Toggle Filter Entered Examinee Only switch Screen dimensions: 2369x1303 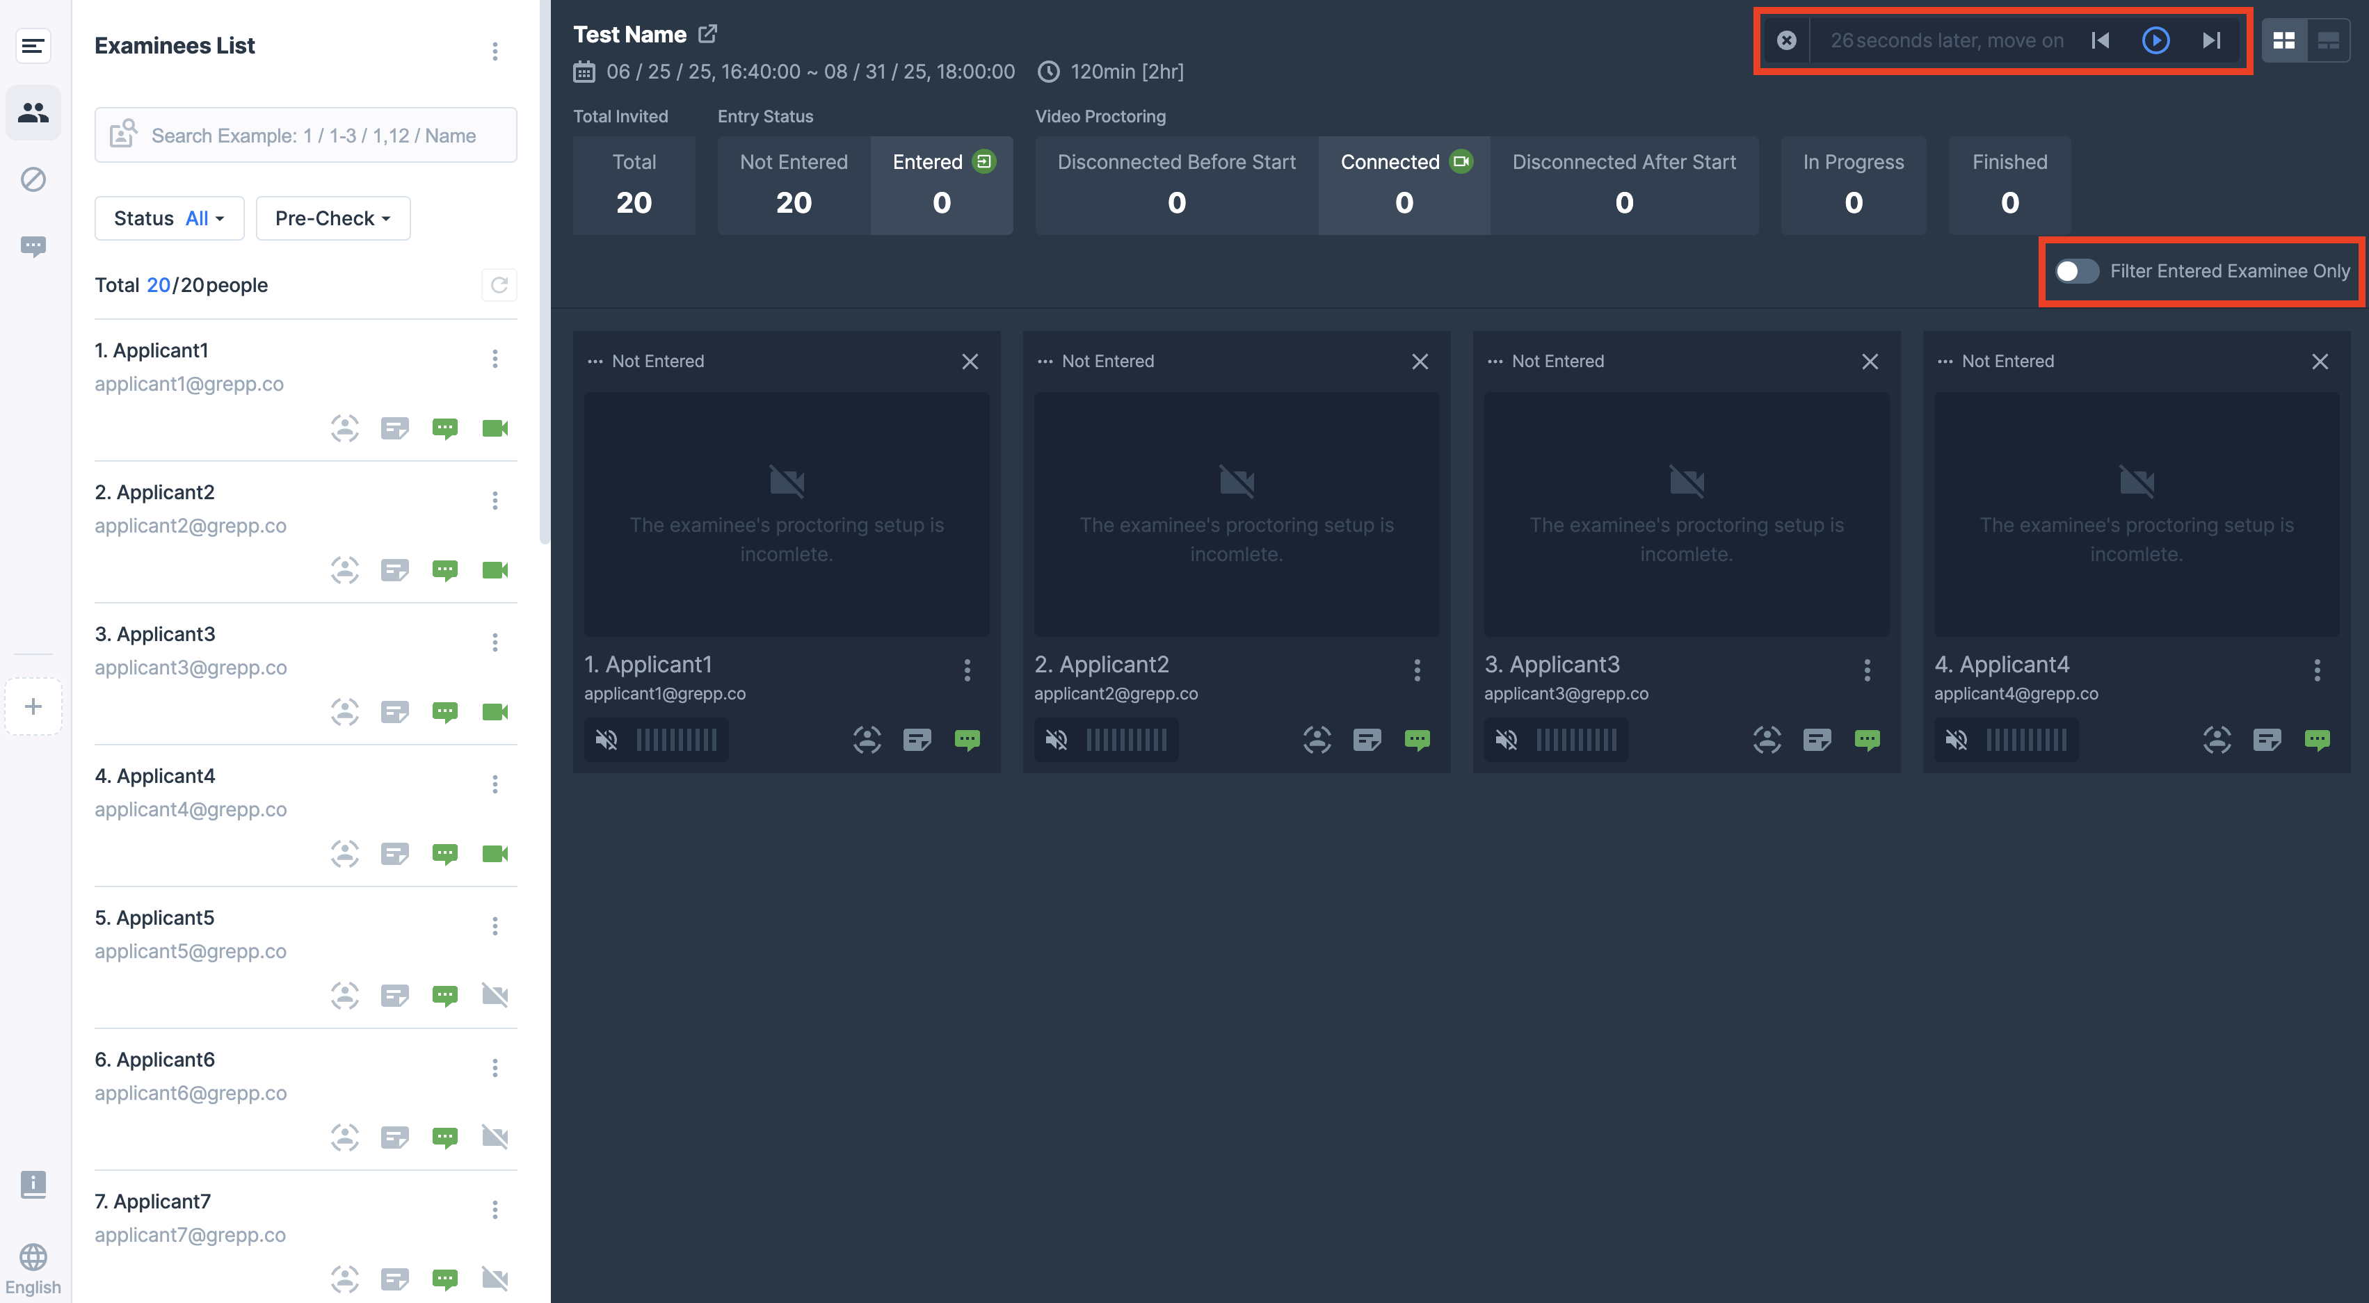pos(2077,271)
